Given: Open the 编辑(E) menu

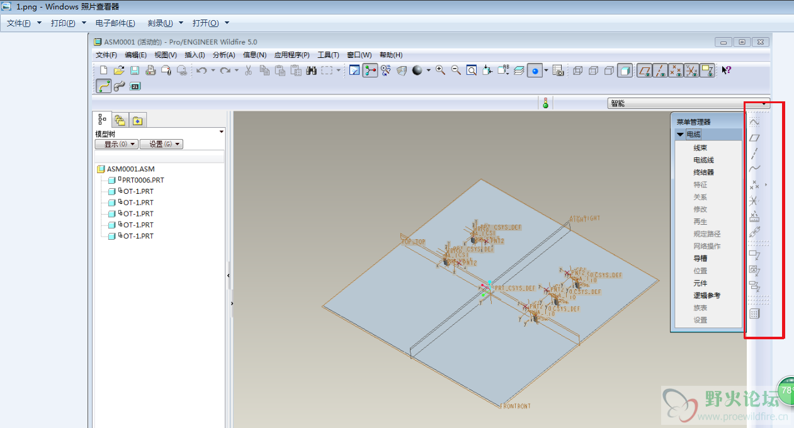Looking at the screenshot, I should [136, 55].
